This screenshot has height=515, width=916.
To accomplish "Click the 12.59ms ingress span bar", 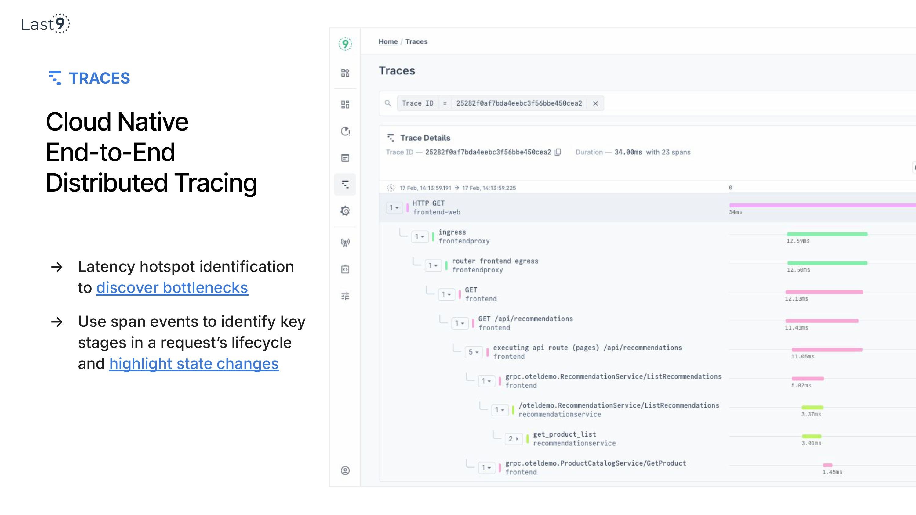I will pyautogui.click(x=827, y=234).
